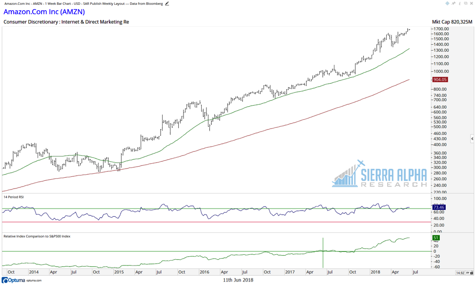Click the 2018 label on the date axis
Viewport: 476px width, 285px height.
375,272
